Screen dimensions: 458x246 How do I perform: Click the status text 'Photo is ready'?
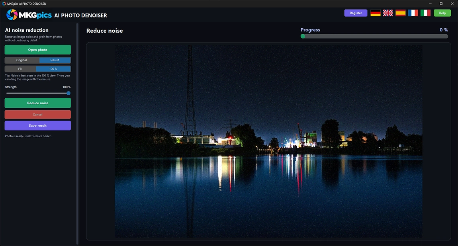click(28, 136)
